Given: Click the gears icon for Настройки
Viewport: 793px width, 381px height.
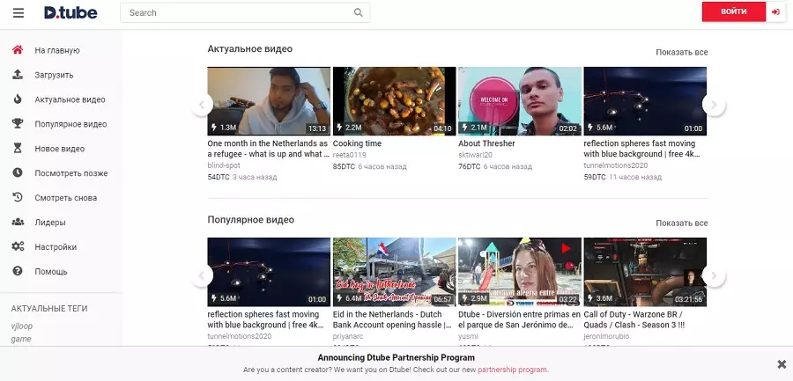Looking at the screenshot, I should click(18, 247).
